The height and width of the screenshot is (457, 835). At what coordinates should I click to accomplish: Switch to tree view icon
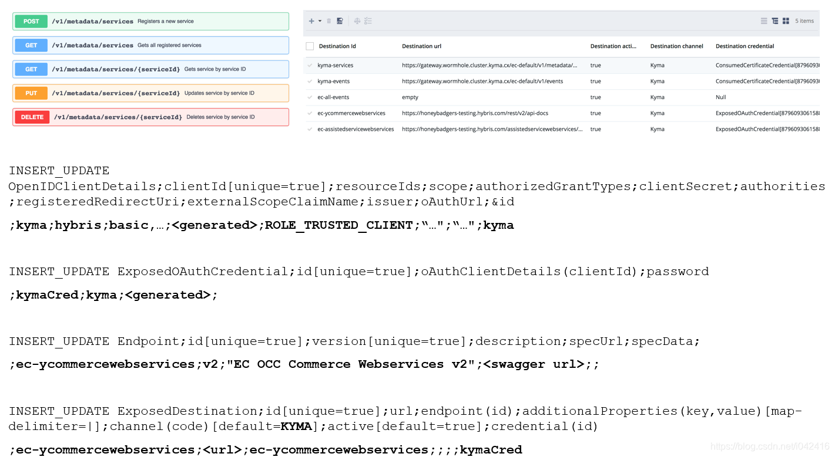pyautogui.click(x=775, y=21)
